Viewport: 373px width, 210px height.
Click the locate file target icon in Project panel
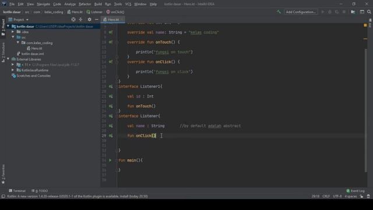pos(73,19)
